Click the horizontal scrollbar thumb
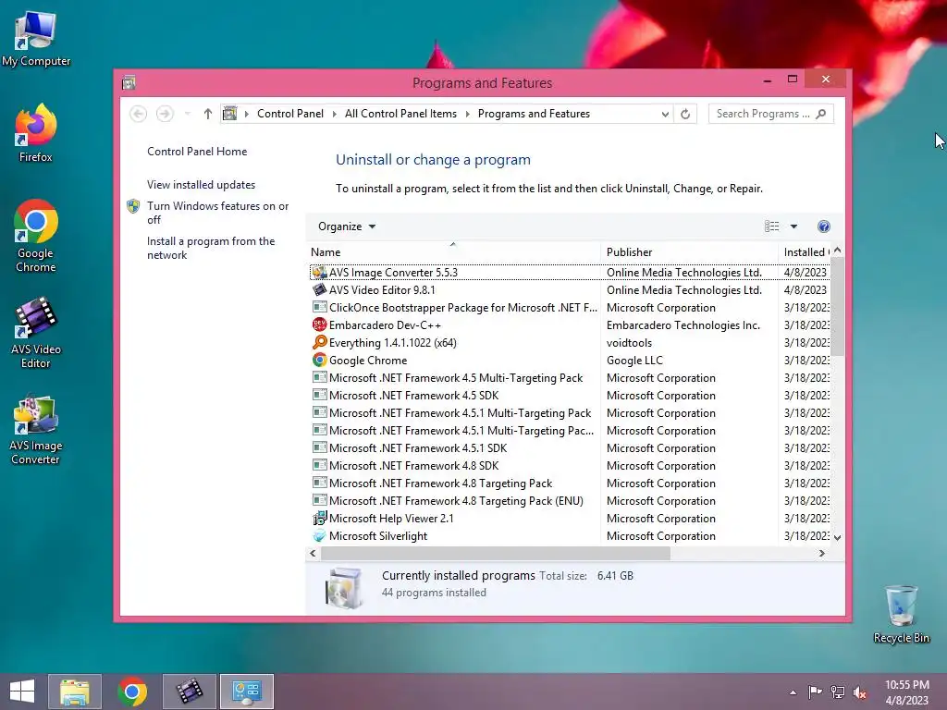 (x=496, y=553)
